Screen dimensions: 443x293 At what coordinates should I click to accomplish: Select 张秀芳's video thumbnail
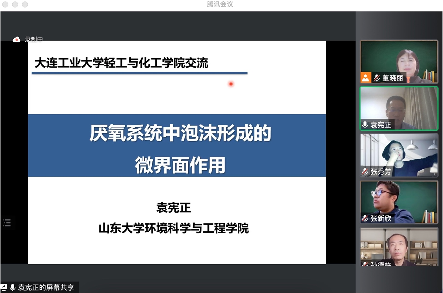399,155
